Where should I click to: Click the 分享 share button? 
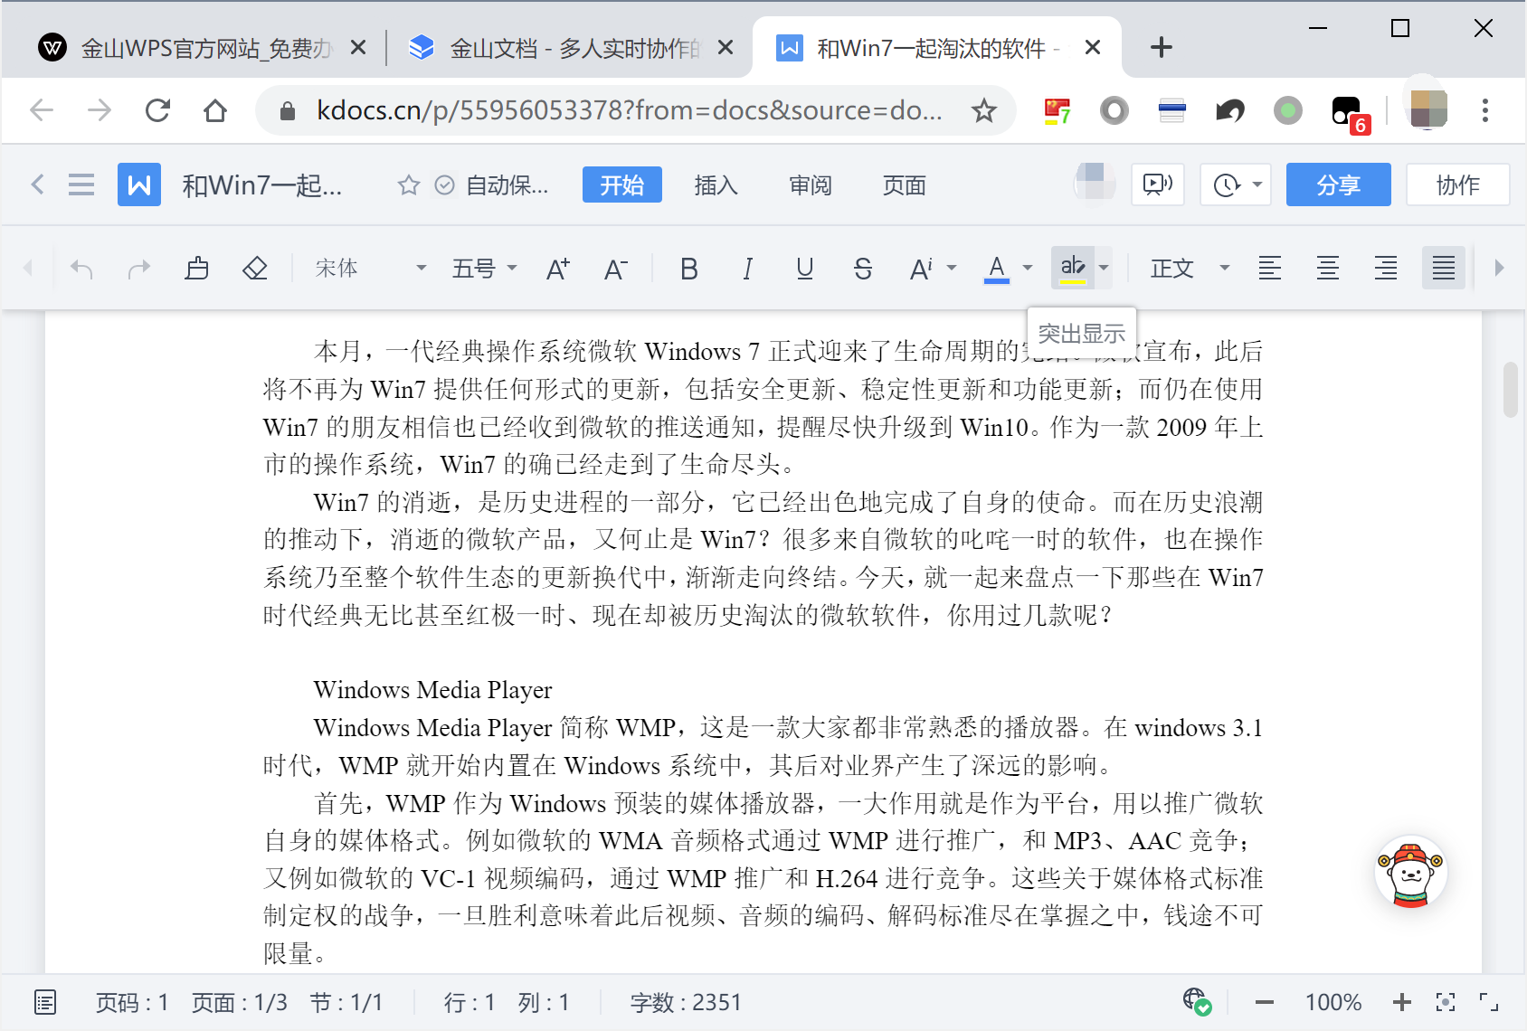[x=1339, y=185]
